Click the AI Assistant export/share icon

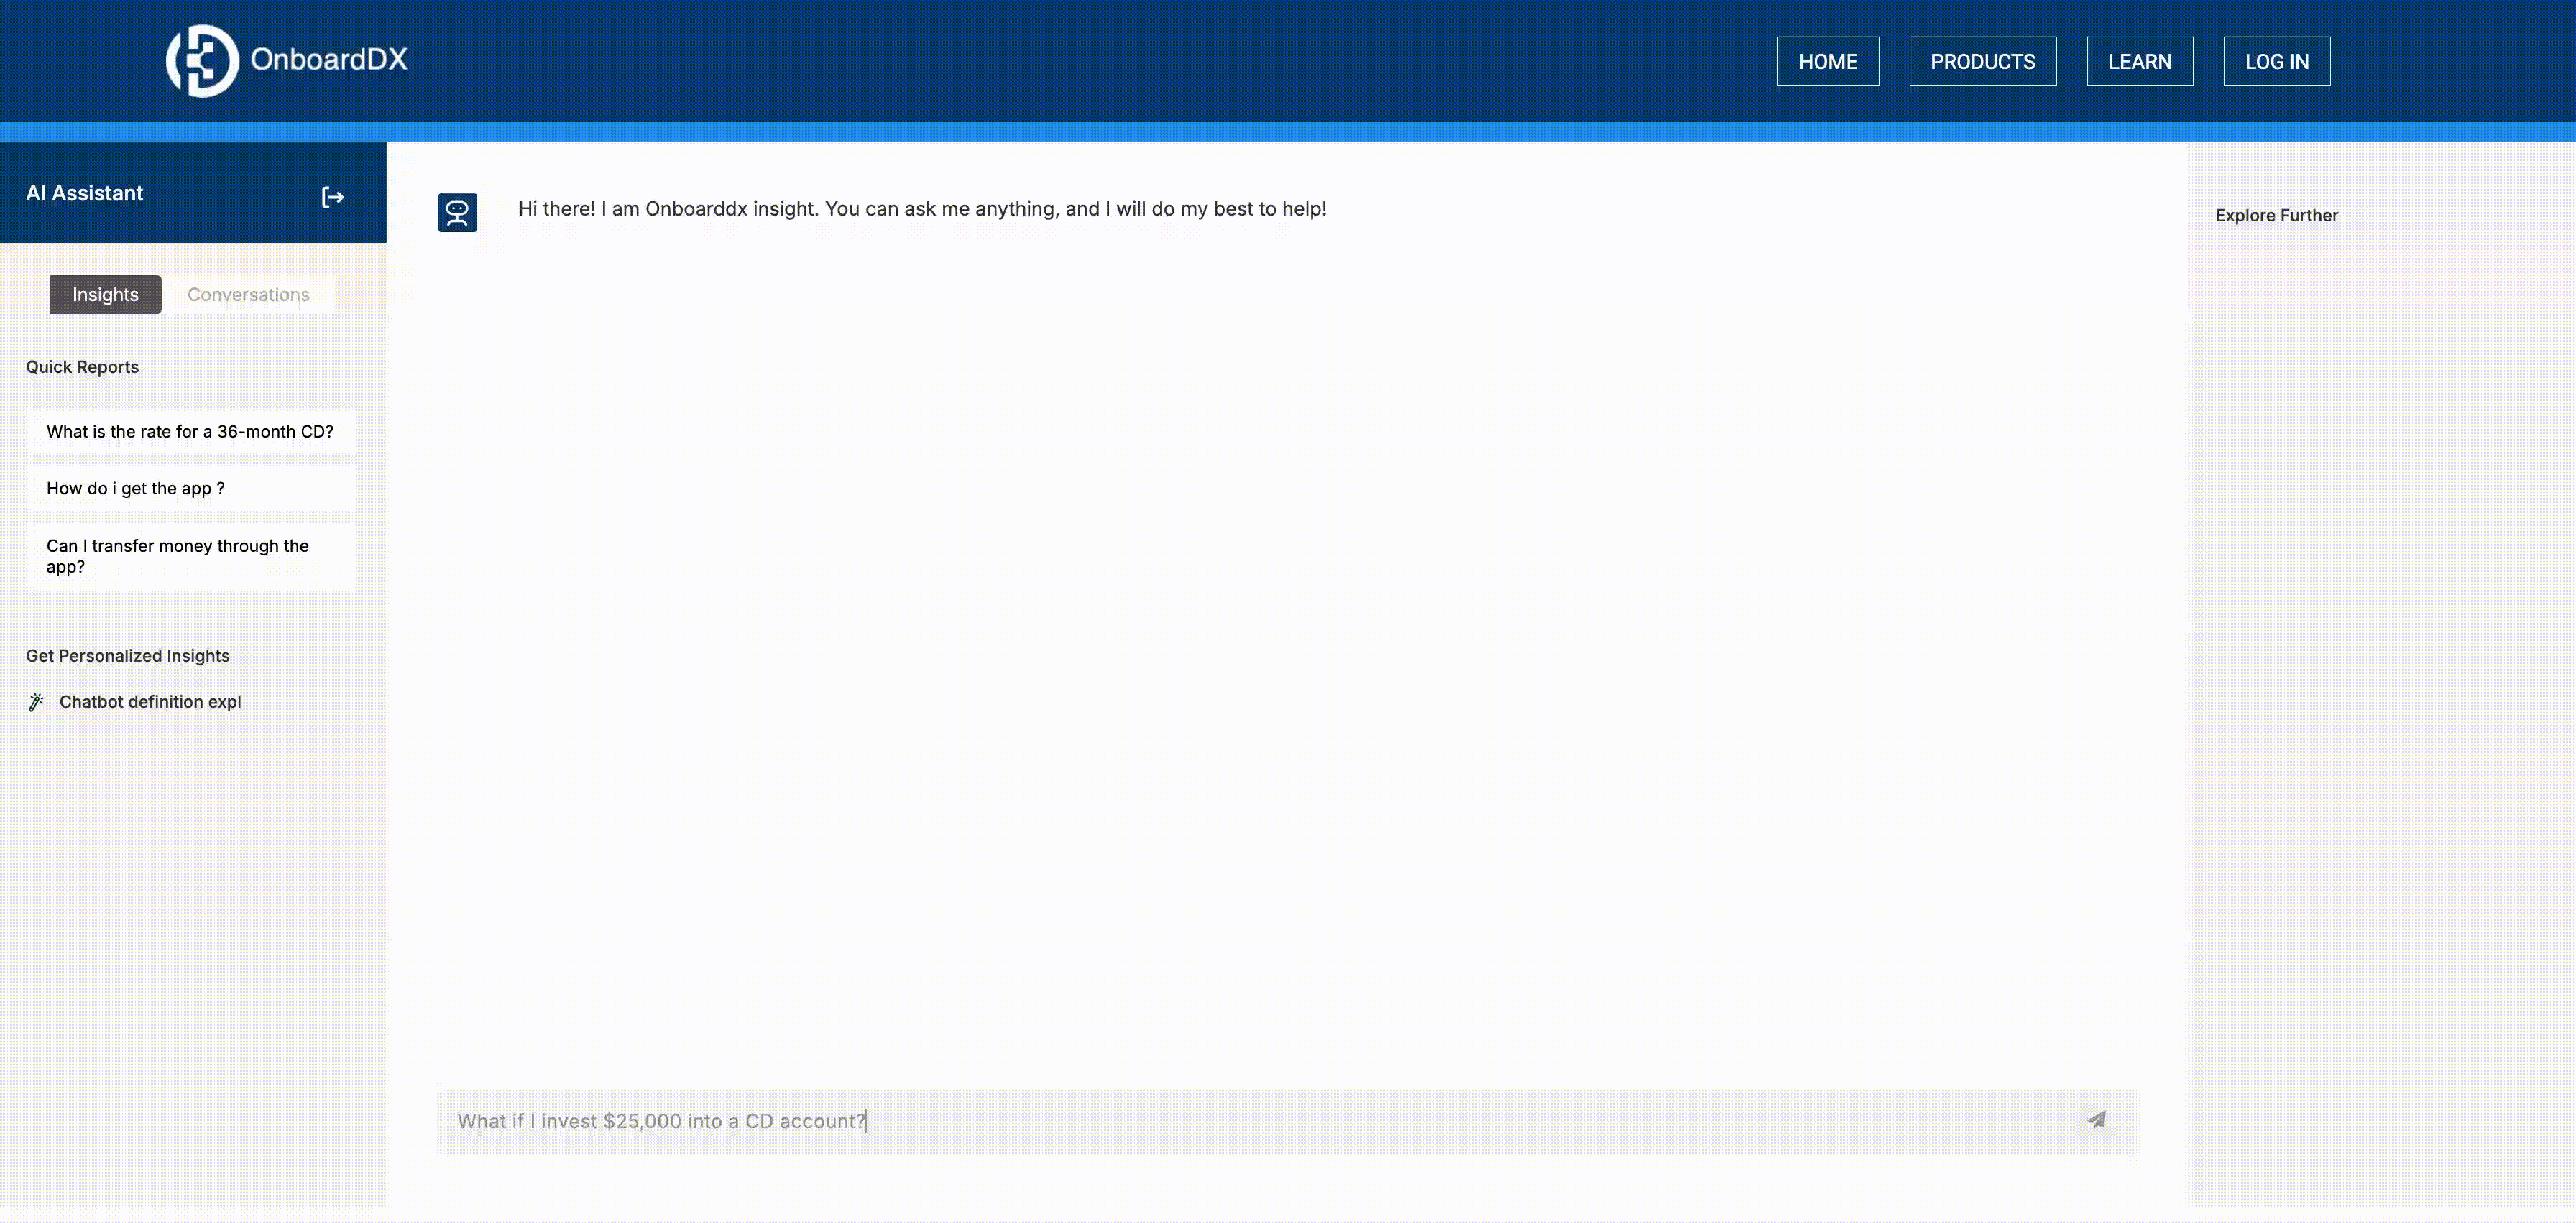pos(332,197)
